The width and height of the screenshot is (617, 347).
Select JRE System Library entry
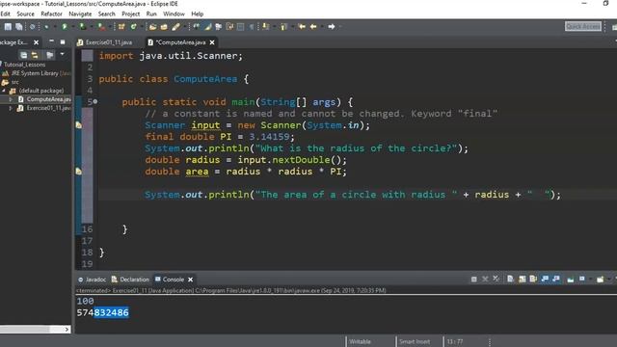tap(38, 73)
